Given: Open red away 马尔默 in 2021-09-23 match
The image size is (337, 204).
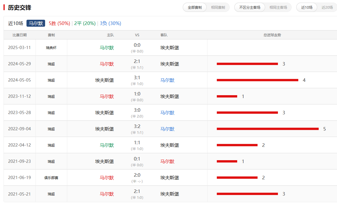Looking at the screenshot, I should click(167, 162).
